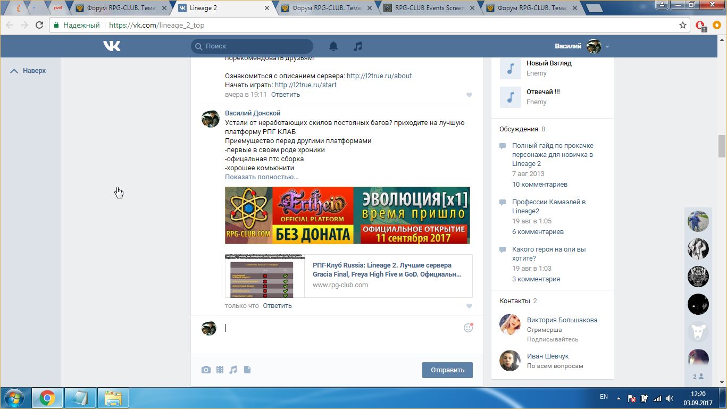727x409 pixels.
Task: Click the orange extension icon in toolbar
Action: (x=716, y=25)
